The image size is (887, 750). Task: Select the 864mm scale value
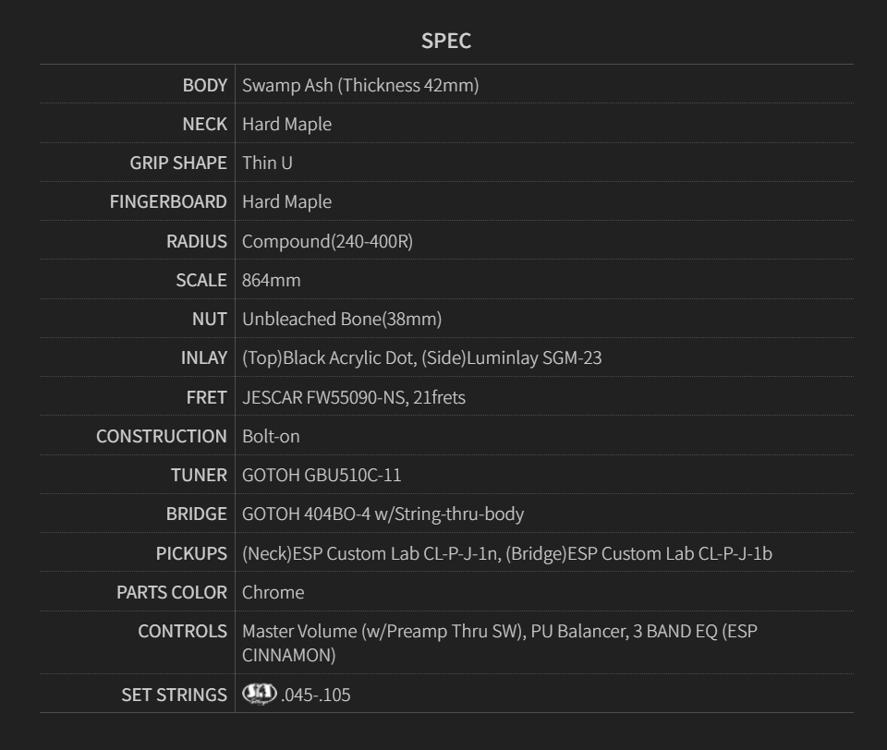[x=272, y=280]
